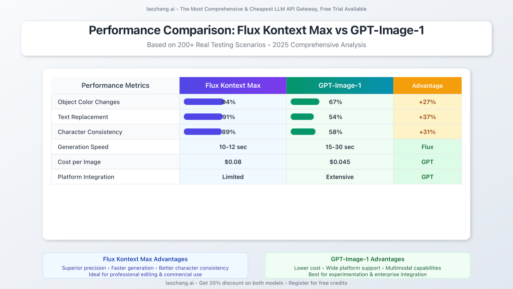Click the purple 91% progress bar

(x=203, y=116)
